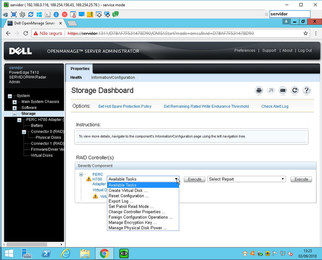Click the Preferences link in header
Screen dimensions: 322x260
[x=245, y=51]
